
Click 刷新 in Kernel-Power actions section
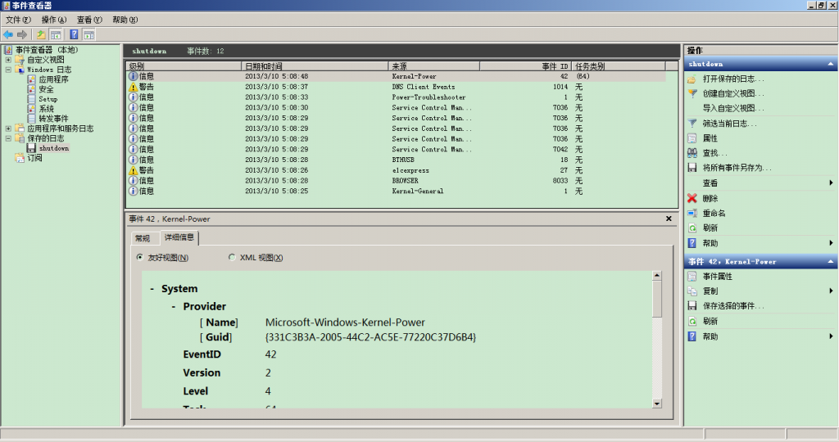pos(710,321)
